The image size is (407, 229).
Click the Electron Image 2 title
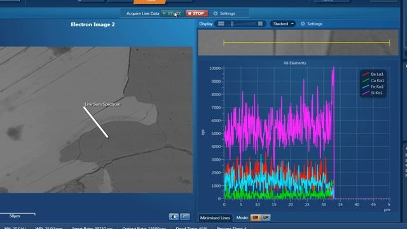point(93,24)
